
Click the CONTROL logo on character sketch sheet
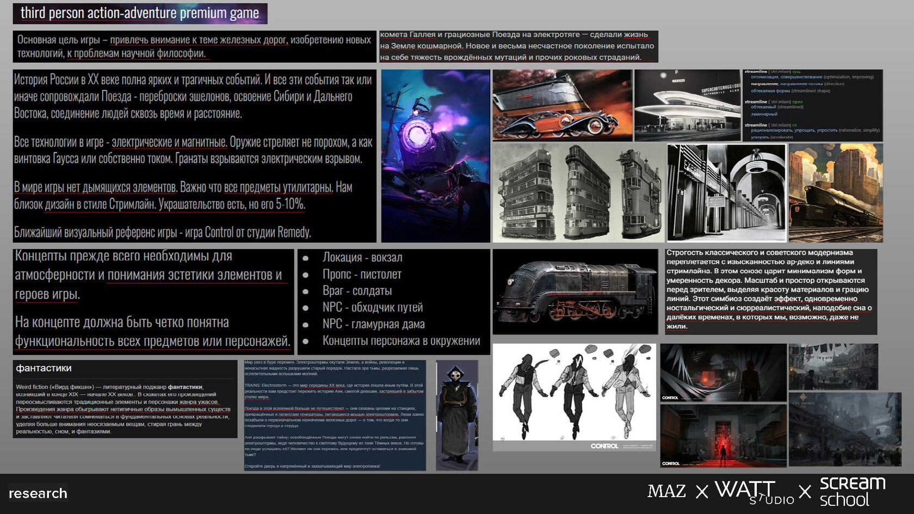605,446
